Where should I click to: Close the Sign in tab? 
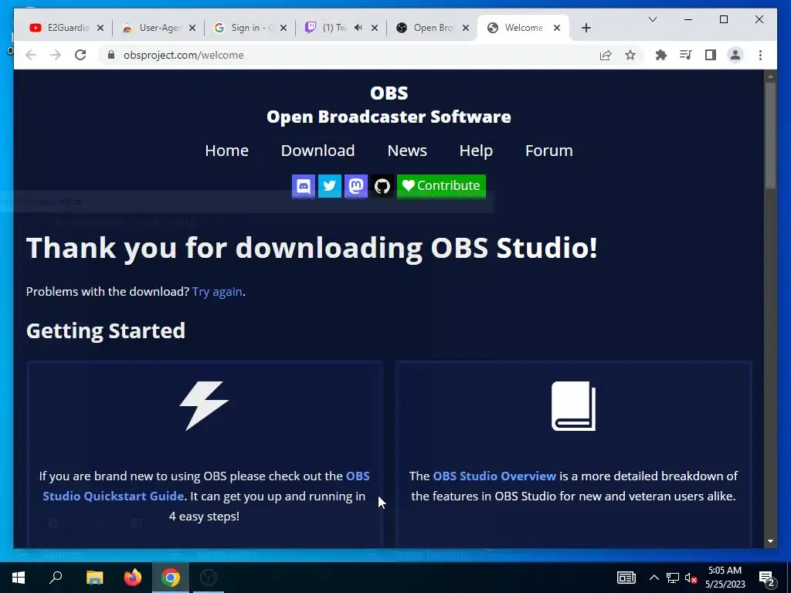tap(283, 28)
